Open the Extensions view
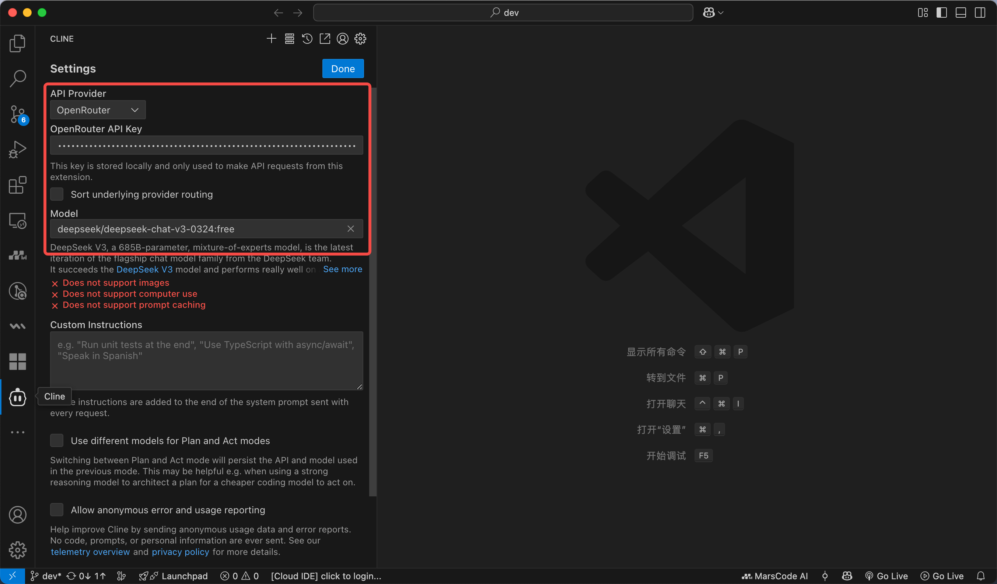This screenshot has height=584, width=997. (17, 185)
